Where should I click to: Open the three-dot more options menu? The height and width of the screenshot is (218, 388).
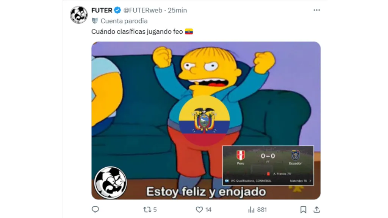[316, 10]
